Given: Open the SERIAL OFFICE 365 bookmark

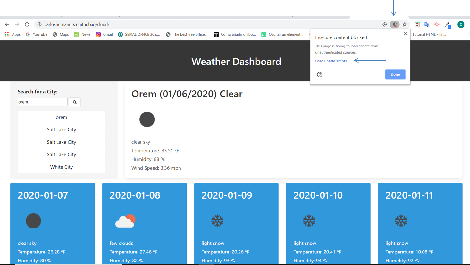Looking at the screenshot, I should (139, 34).
